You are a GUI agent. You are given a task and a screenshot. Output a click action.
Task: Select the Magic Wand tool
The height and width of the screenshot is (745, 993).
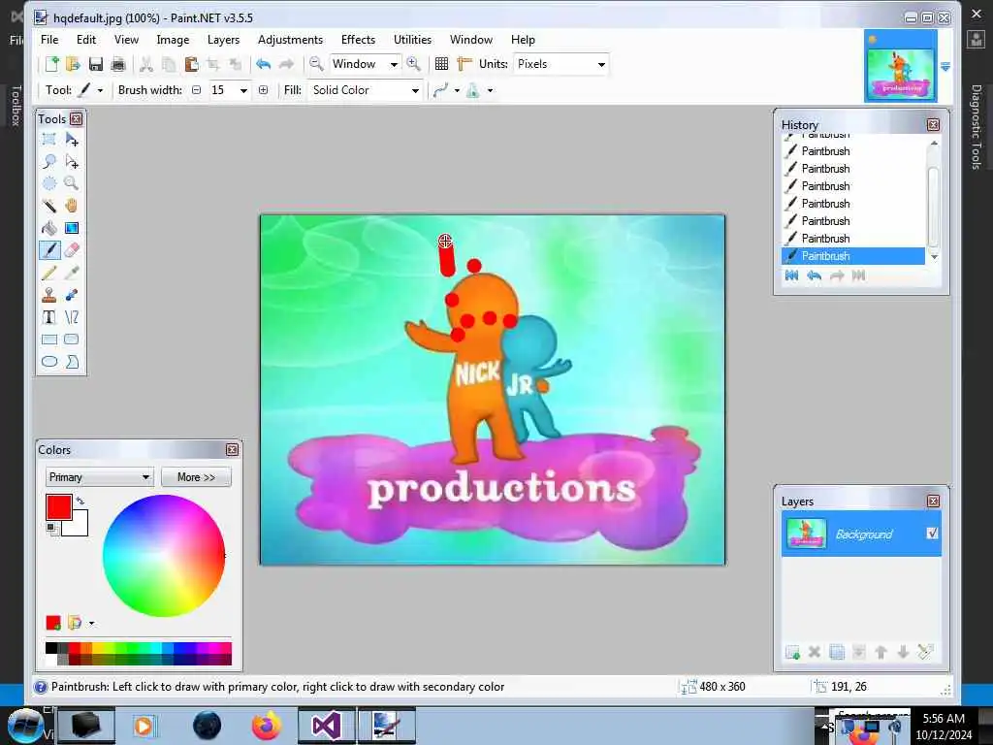[x=48, y=206]
